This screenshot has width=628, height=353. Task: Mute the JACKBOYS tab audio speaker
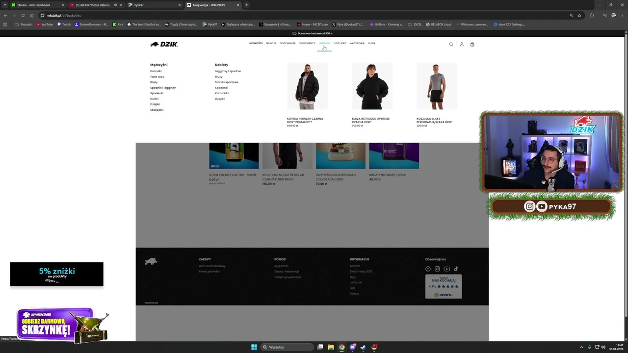[x=115, y=5]
